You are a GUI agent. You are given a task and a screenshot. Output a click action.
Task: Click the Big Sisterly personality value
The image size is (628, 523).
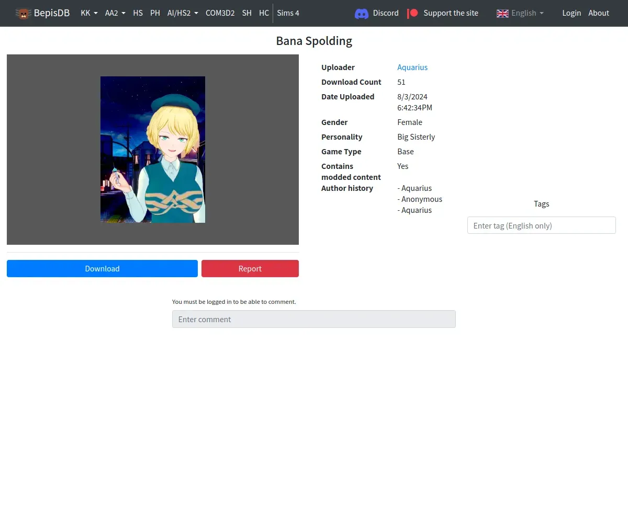coord(416,137)
